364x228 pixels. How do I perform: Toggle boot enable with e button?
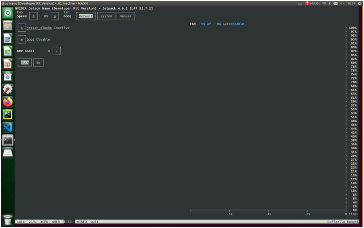tap(22, 39)
